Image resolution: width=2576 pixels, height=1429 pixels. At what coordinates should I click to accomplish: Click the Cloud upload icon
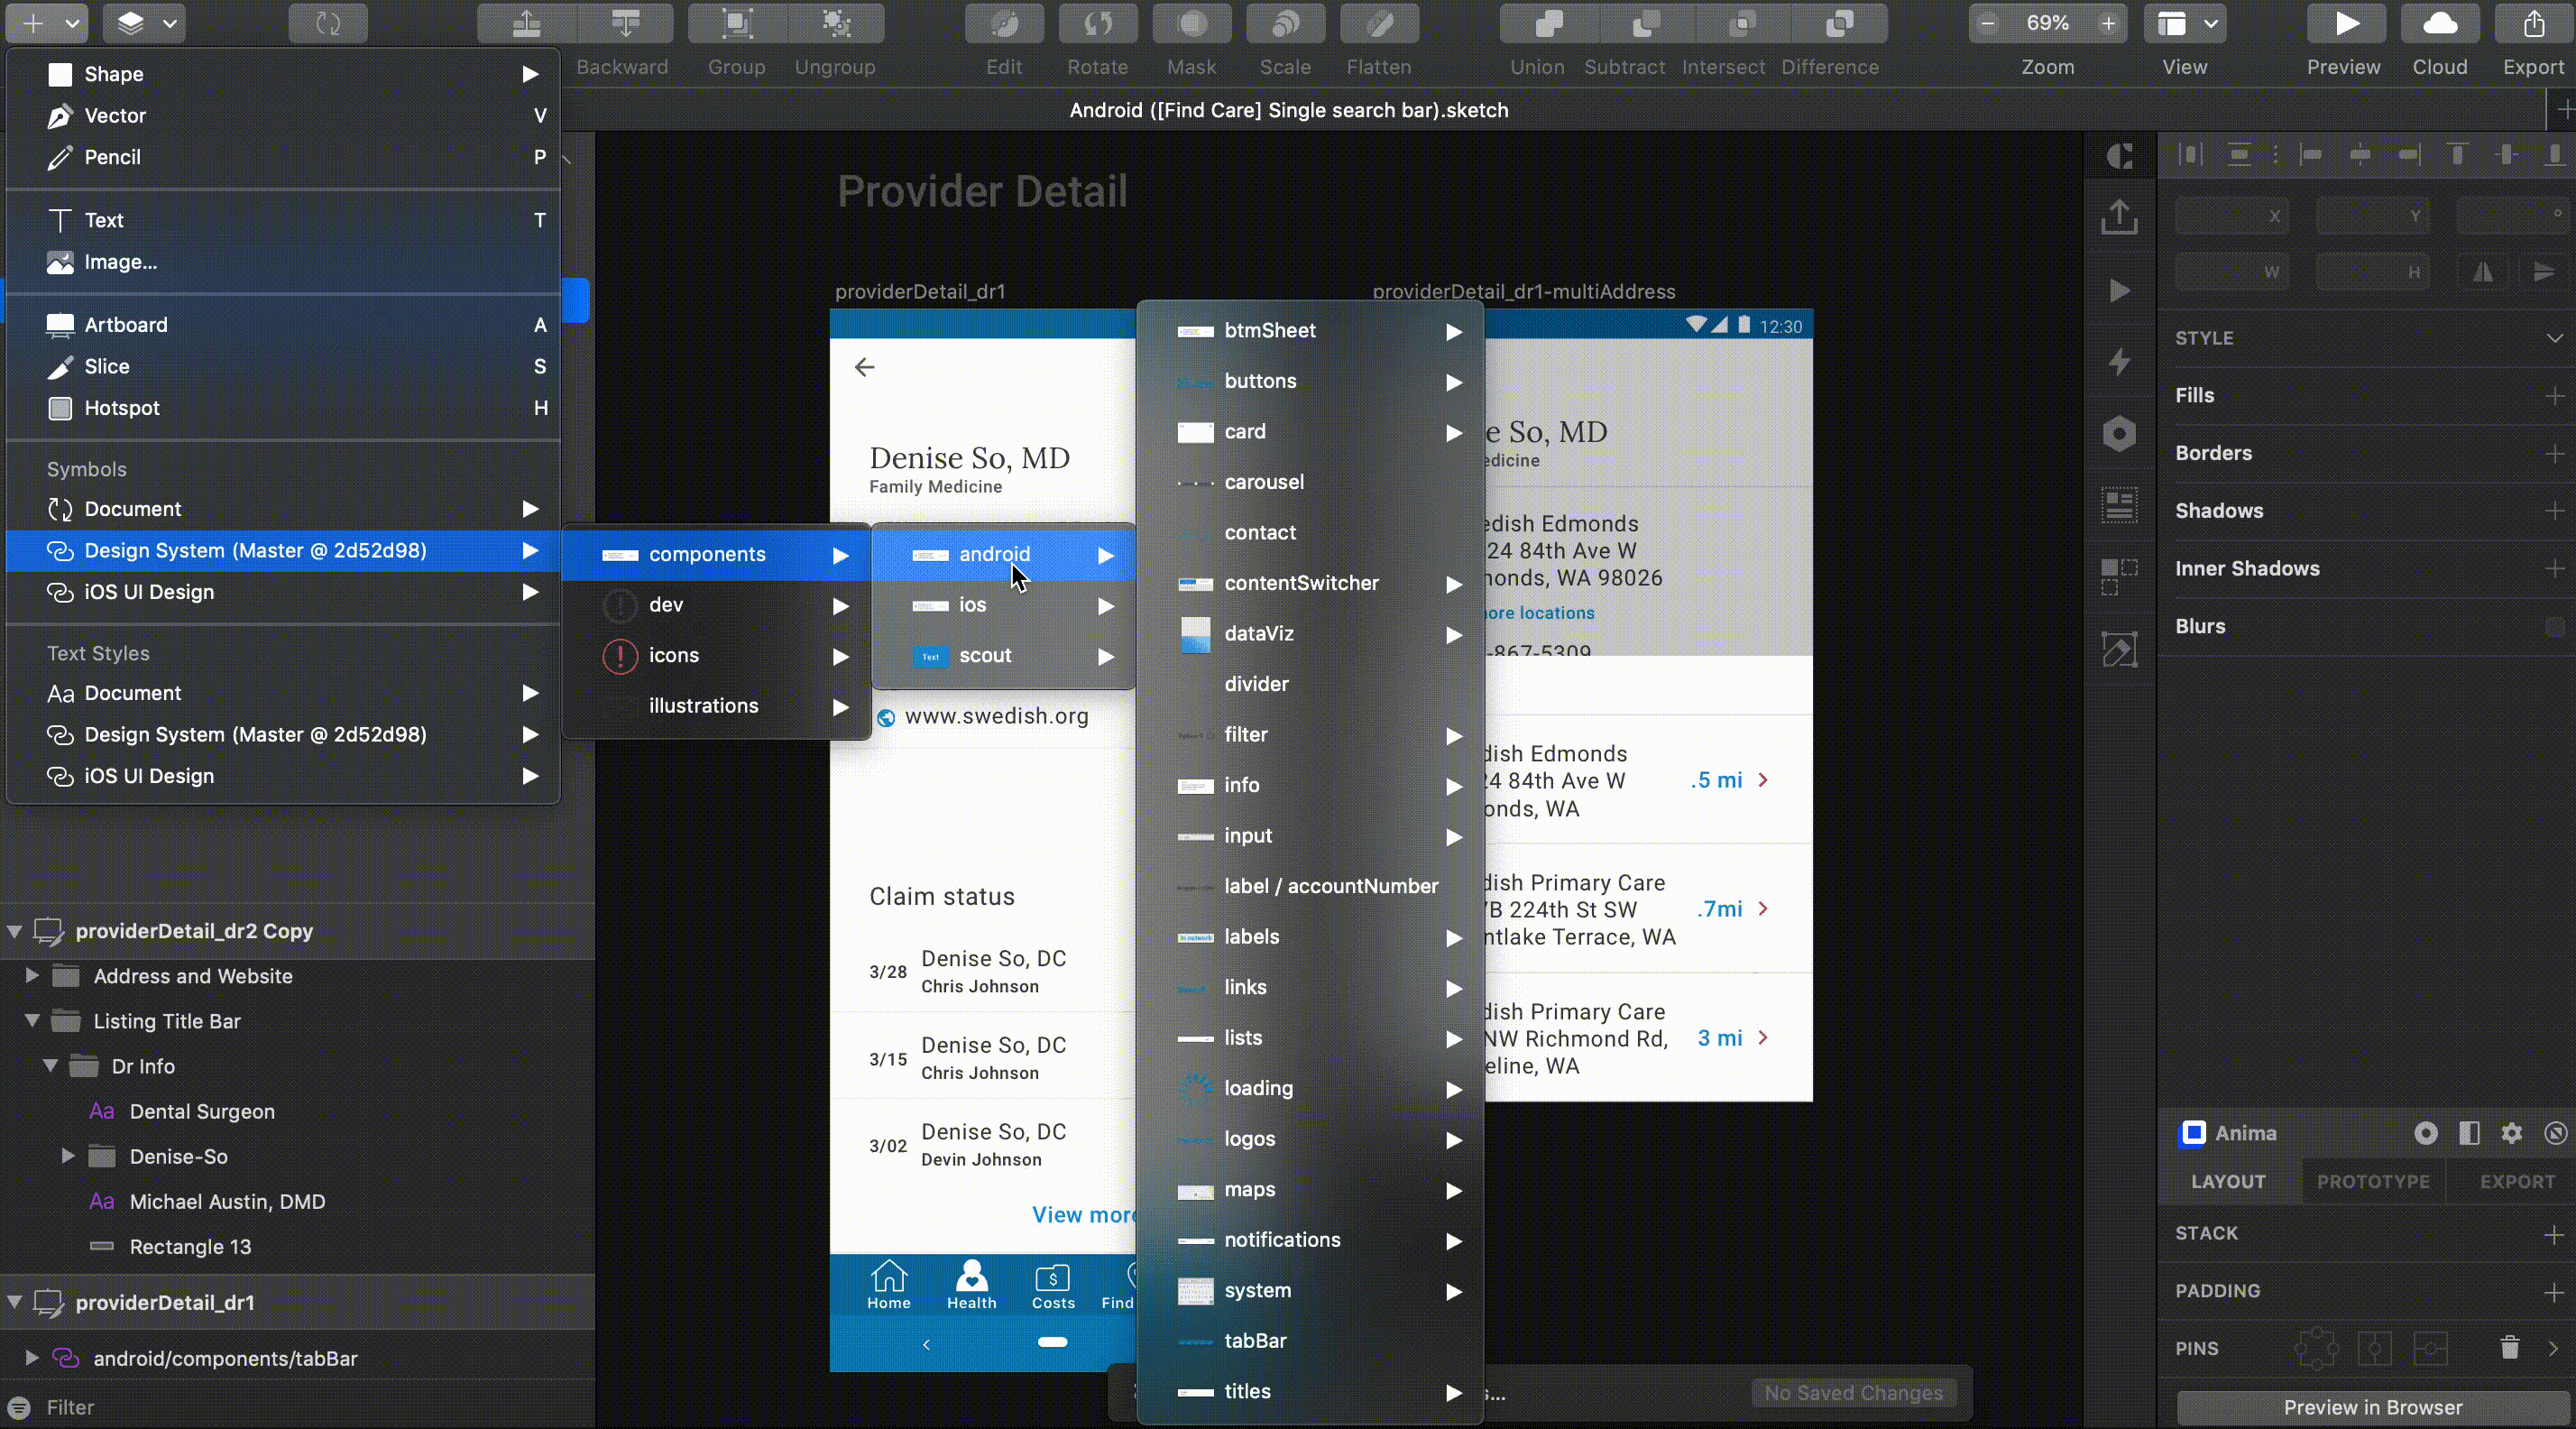[2440, 24]
